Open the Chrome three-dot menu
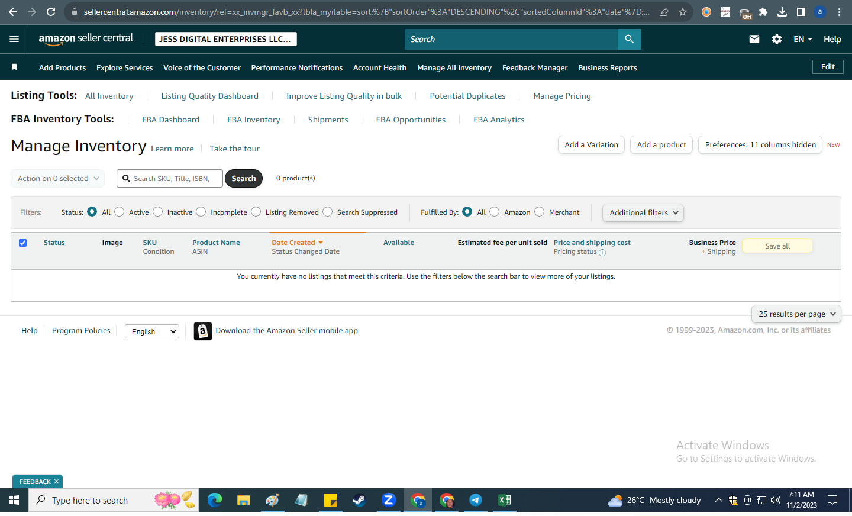852x516 pixels. click(x=839, y=12)
